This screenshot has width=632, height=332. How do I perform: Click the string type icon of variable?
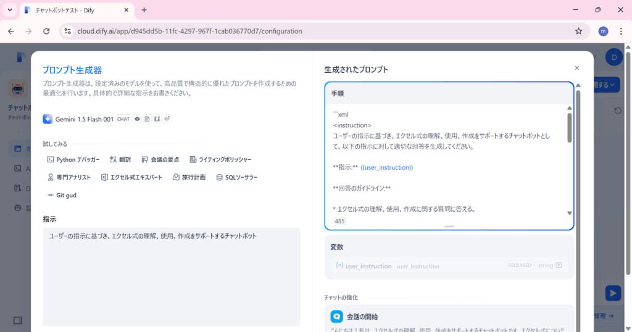(559, 265)
